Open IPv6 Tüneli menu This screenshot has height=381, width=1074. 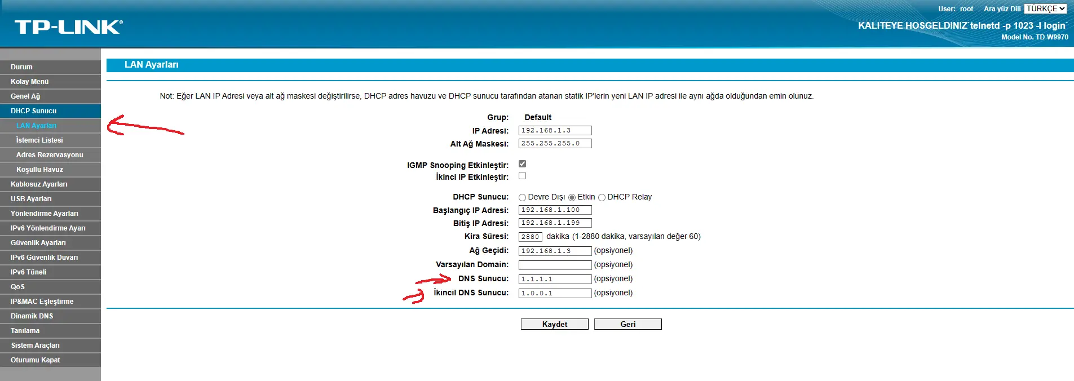point(50,272)
